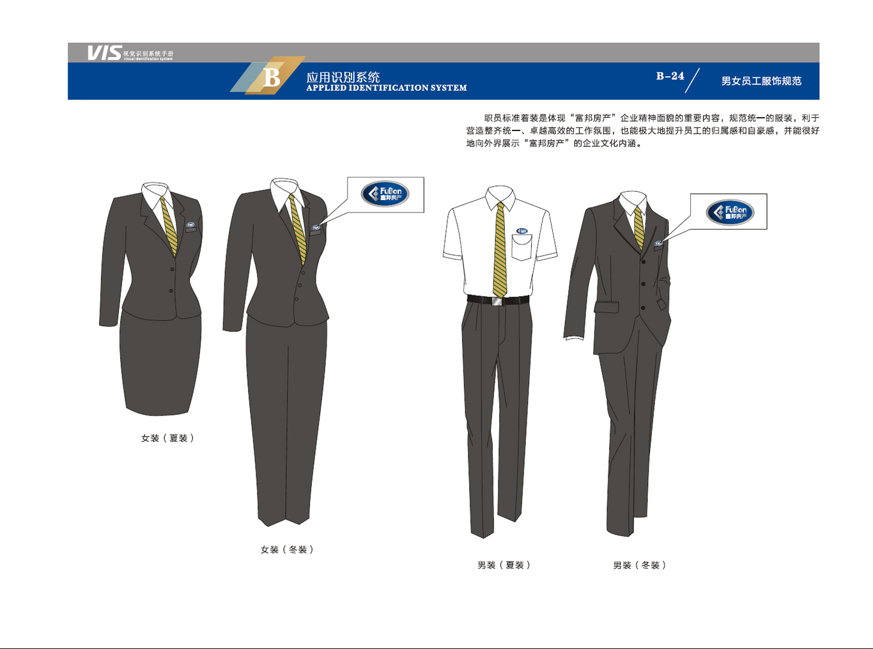Click the lapel badge on women's summer jacket
The image size is (873, 649).
(x=190, y=225)
